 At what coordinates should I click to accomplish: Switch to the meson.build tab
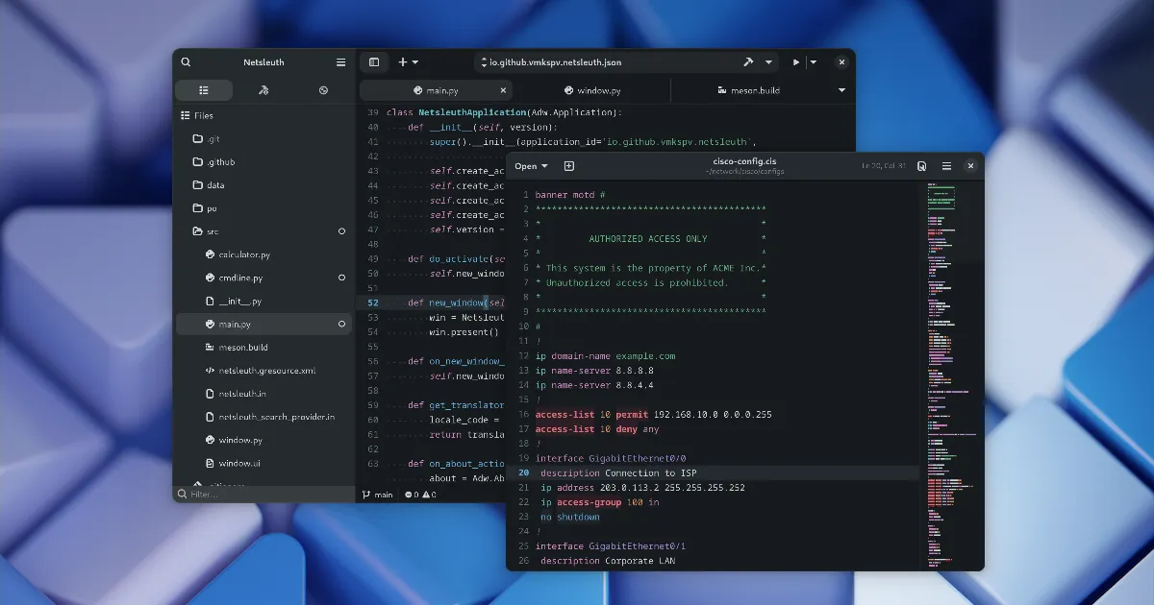(x=748, y=90)
